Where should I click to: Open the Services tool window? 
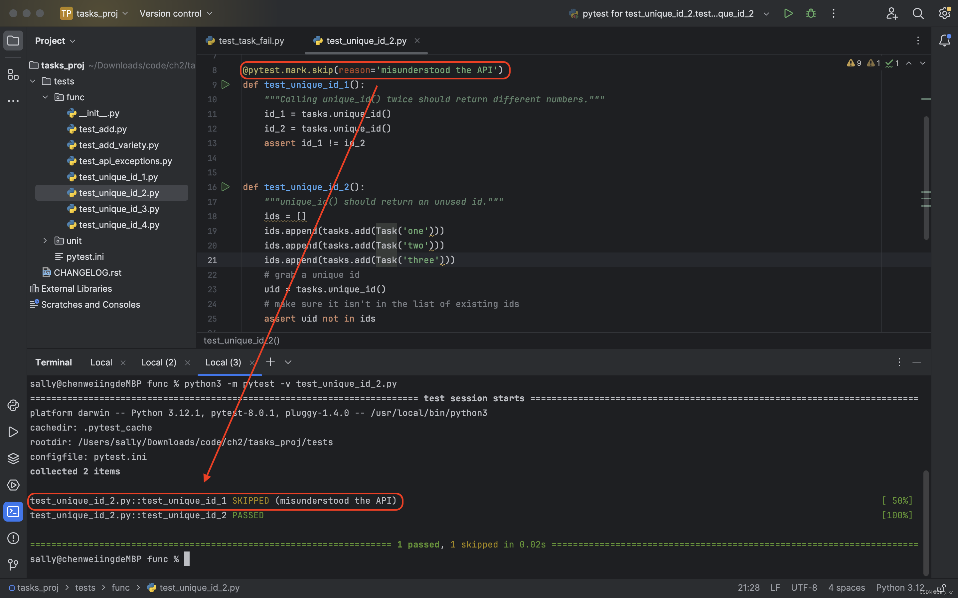click(x=13, y=485)
